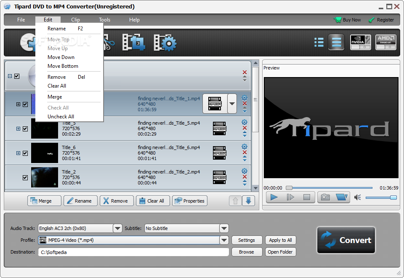Viewport: 404px width, 278px height.
Task: Open settings gear for Title_1 row
Action: (245, 98)
